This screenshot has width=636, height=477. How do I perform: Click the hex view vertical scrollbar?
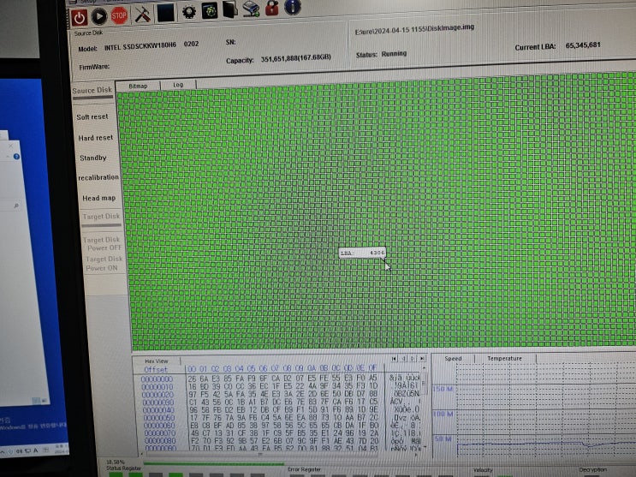click(425, 406)
